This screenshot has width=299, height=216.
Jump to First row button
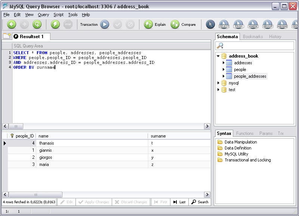tap(161, 202)
